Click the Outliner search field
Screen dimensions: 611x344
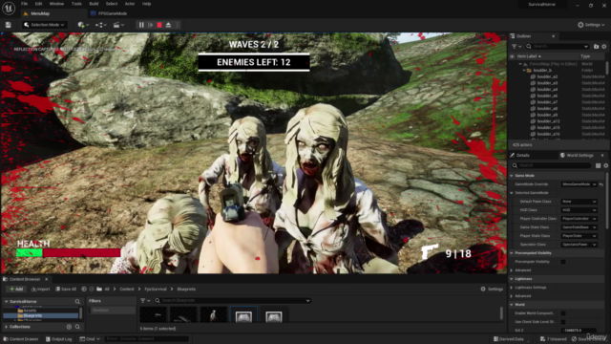click(557, 47)
